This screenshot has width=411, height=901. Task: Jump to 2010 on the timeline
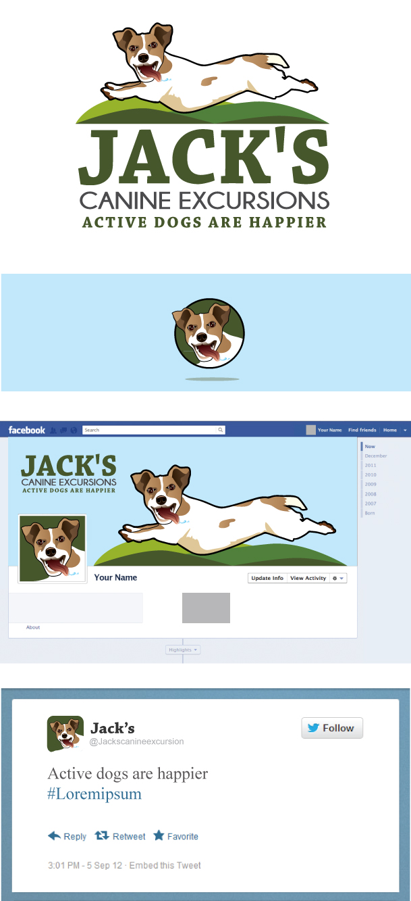coord(371,475)
